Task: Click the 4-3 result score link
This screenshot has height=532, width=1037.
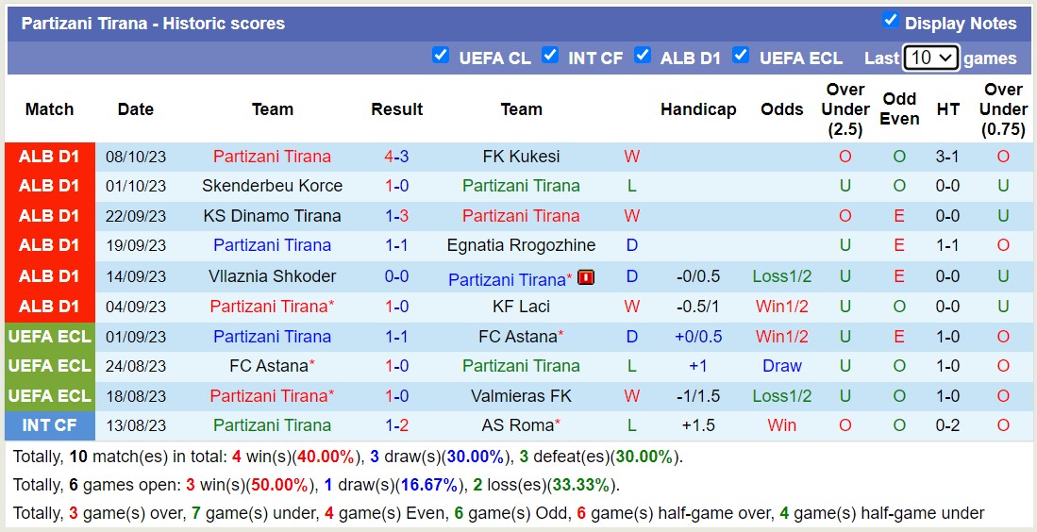Action: [396, 157]
